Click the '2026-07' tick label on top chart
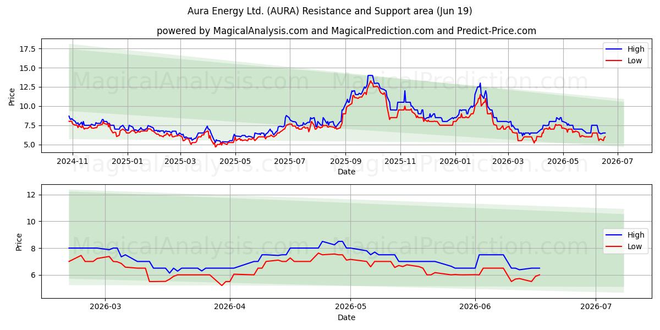 pos(618,161)
